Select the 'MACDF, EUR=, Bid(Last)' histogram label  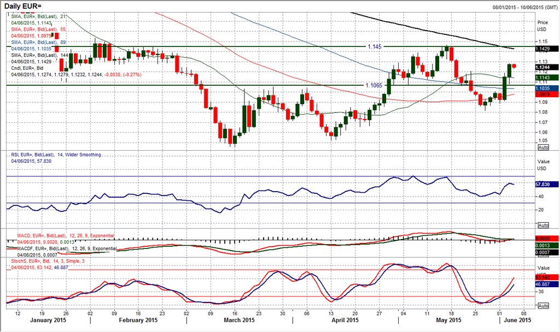click(x=67, y=248)
